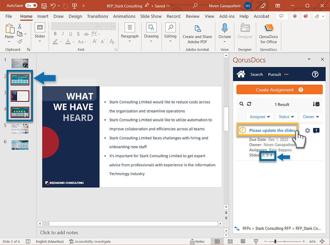Switch to the Transitions tab

pyautogui.click(x=97, y=16)
